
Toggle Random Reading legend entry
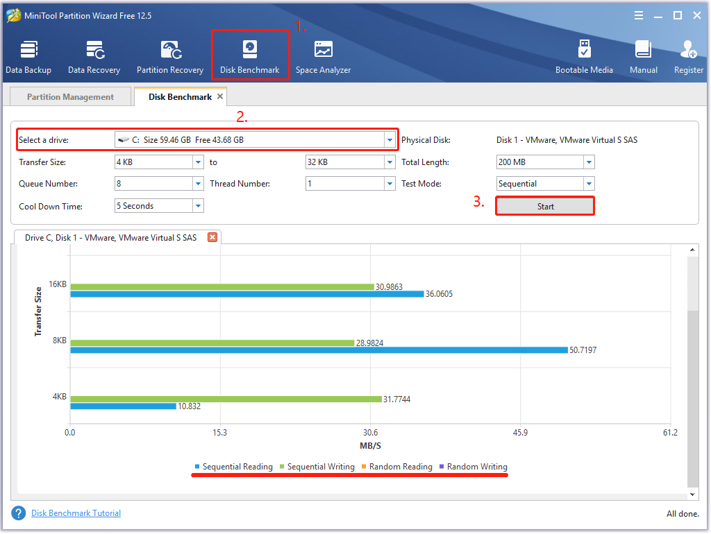coord(396,467)
